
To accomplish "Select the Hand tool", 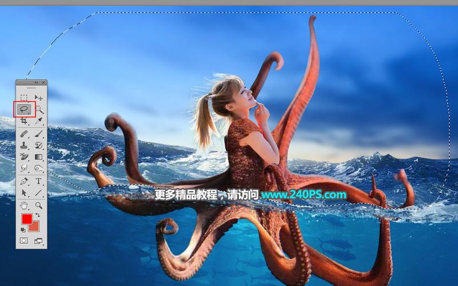I will tap(24, 205).
